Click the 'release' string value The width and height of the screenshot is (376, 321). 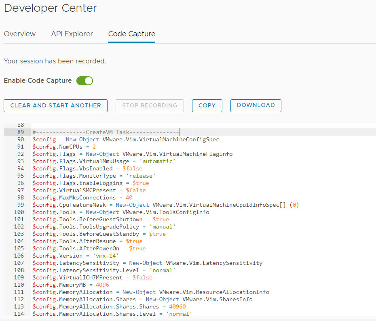[x=141, y=176]
